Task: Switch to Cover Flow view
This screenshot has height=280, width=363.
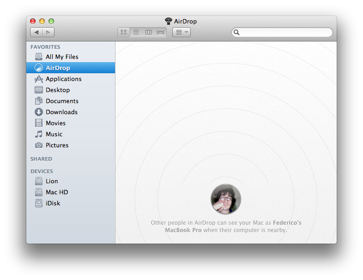Action: point(160,32)
